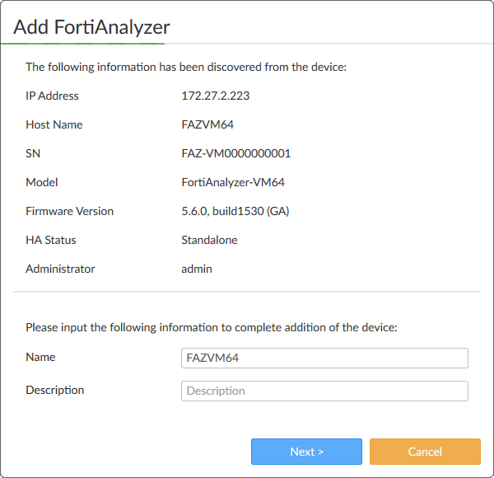Viewport: 494px width, 478px height.
Task: Click the Standalone HA status value
Action: pos(207,240)
